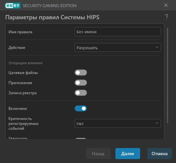The image size is (176, 163).
Task: Click the Целевые файлы label
Action: click(x=23, y=73)
